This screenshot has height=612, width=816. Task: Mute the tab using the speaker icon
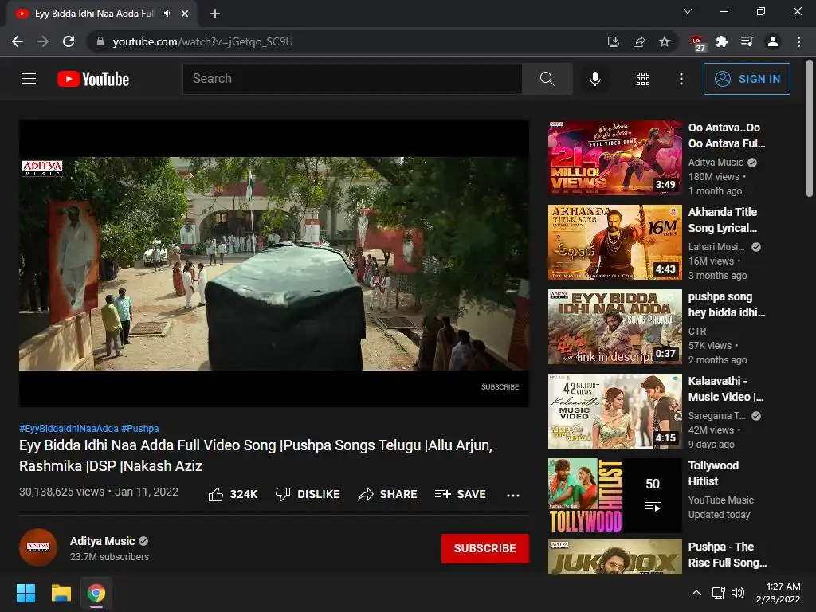pyautogui.click(x=167, y=14)
